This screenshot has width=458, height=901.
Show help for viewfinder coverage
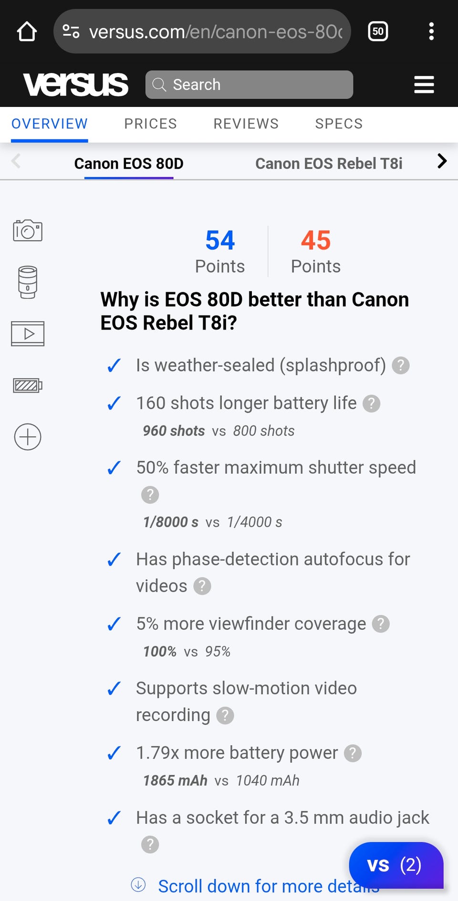[381, 624]
